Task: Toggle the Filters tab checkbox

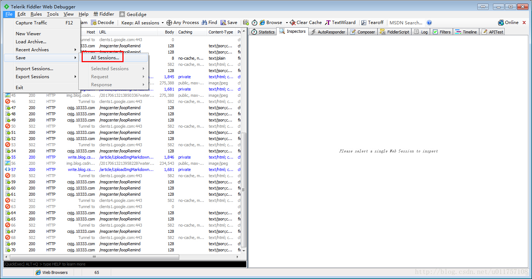Action: coord(435,32)
